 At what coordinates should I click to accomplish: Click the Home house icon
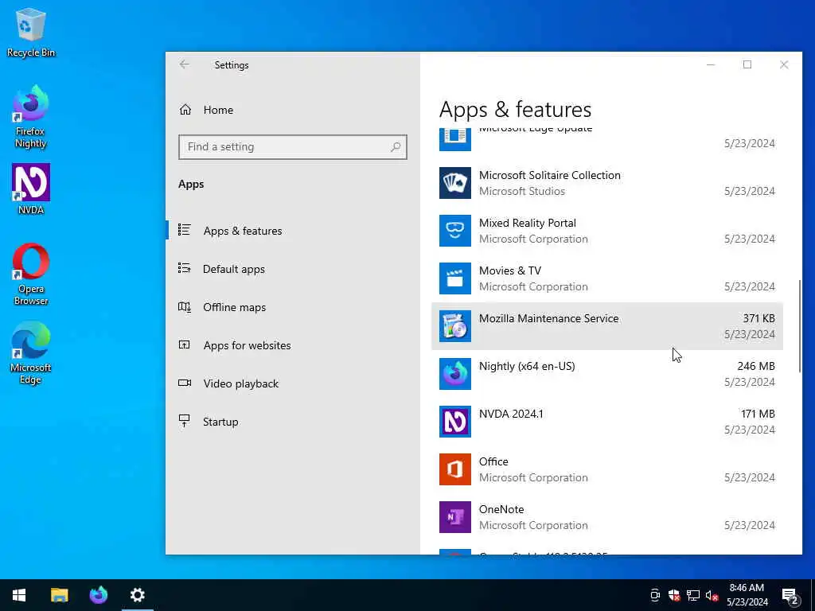tap(185, 110)
